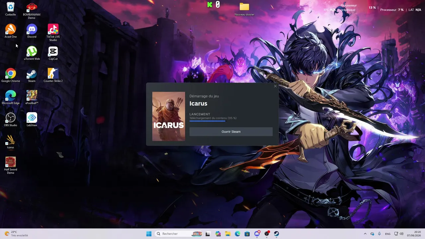Select the Icarus desktop shortcut

11,142
